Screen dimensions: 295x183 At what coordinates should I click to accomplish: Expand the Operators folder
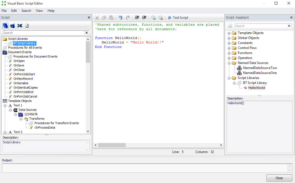[229, 58]
